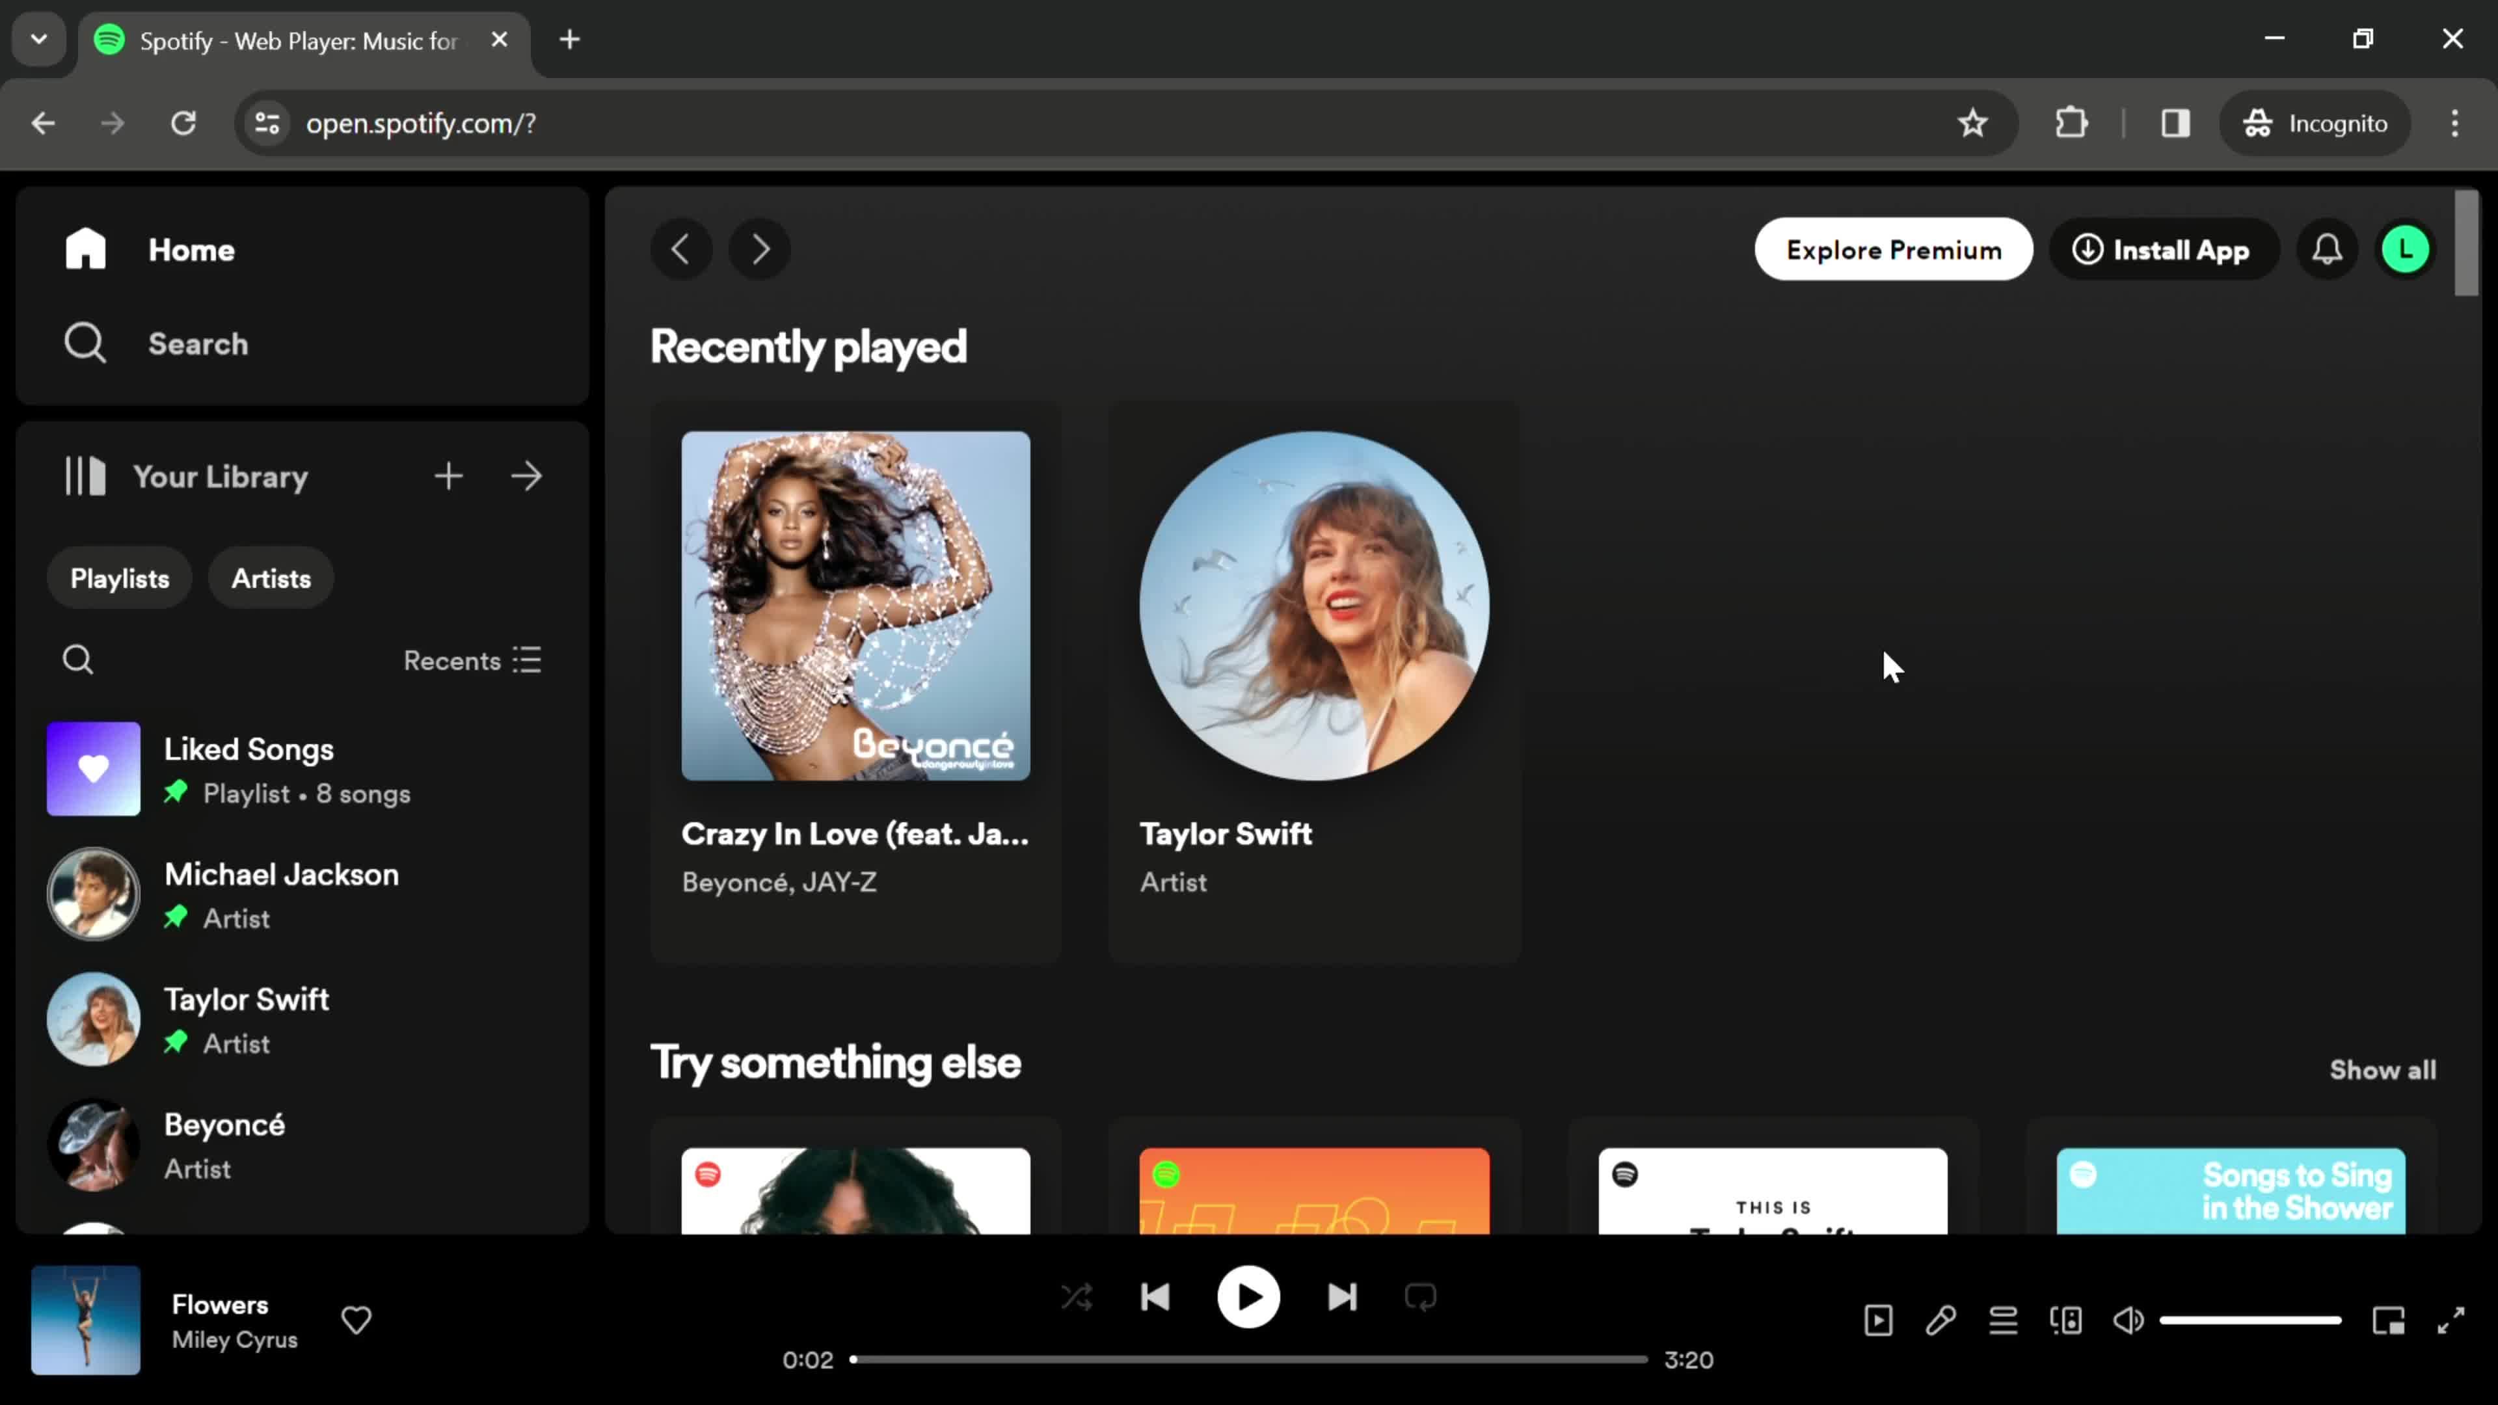
Task: Like Flowers with the heart icon
Action: (x=356, y=1320)
